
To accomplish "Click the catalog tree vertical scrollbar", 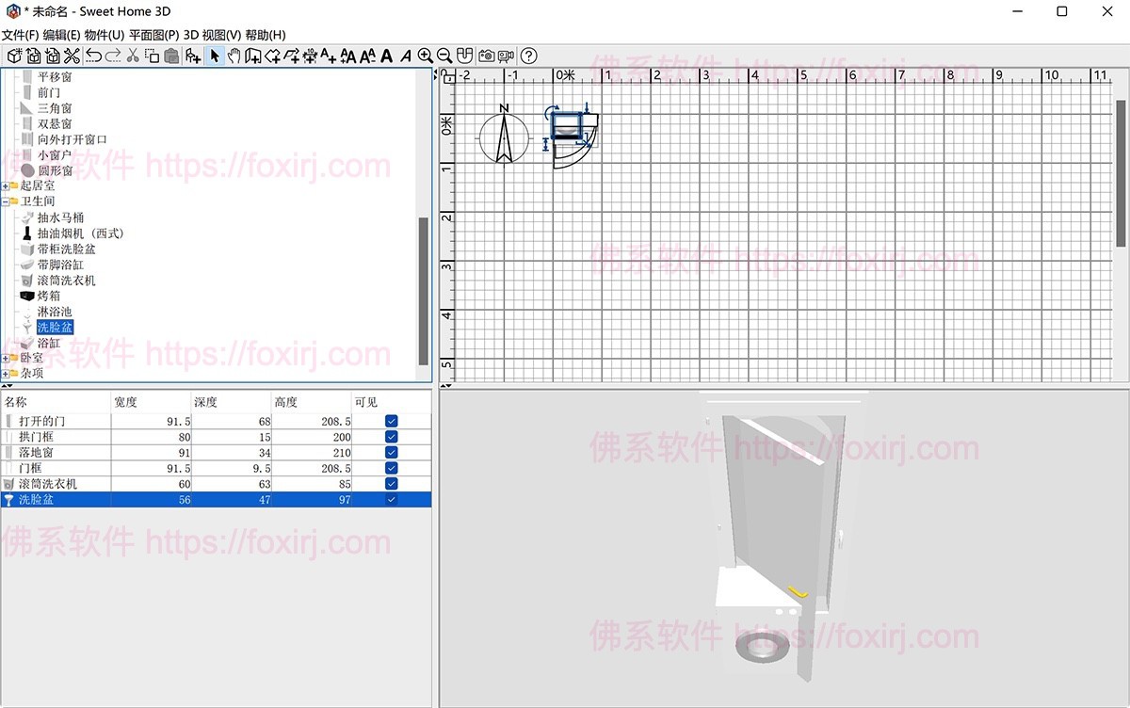I will click(x=424, y=292).
